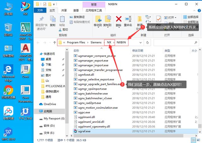The image size is (202, 143).
Task: Switch to details view button
Action: (x=193, y=140)
